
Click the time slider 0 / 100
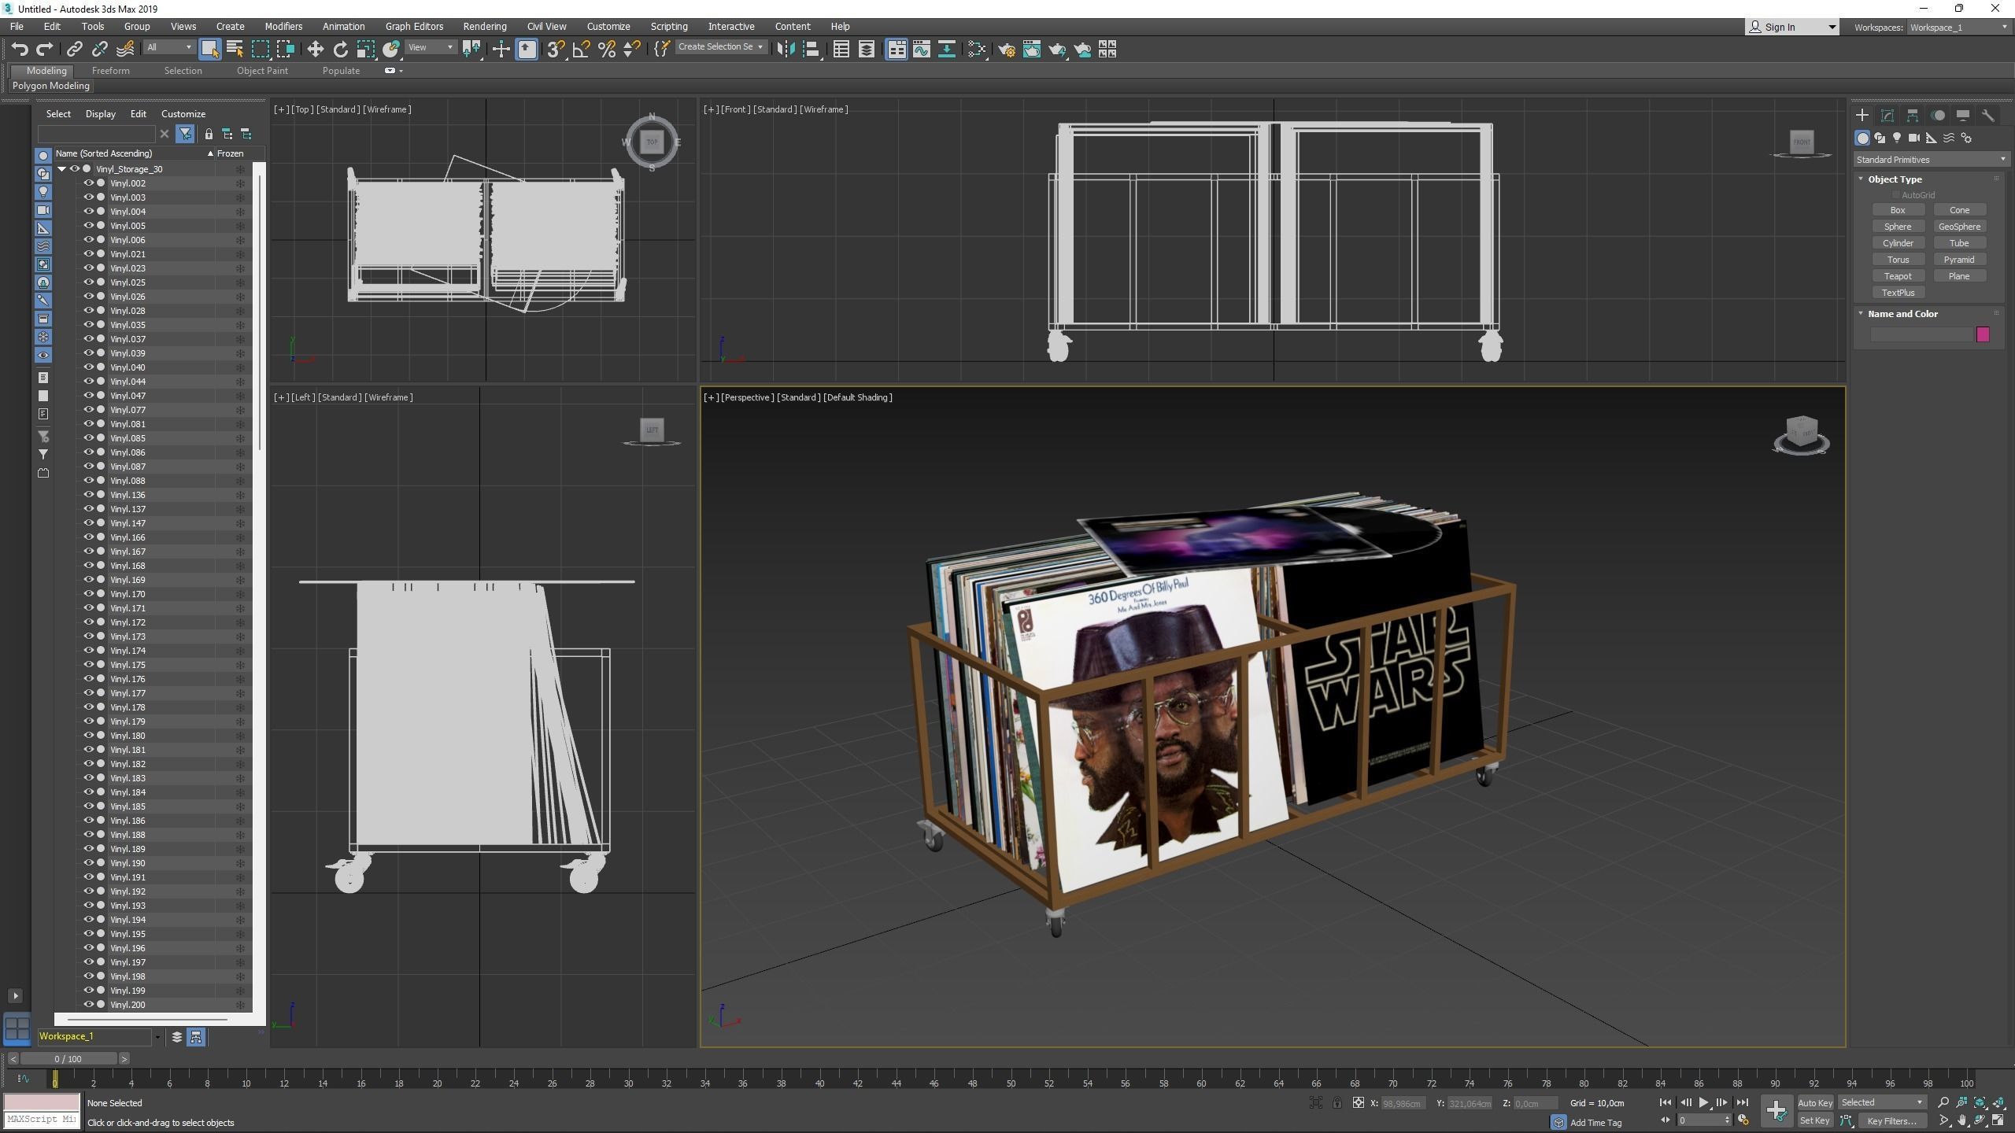(68, 1059)
